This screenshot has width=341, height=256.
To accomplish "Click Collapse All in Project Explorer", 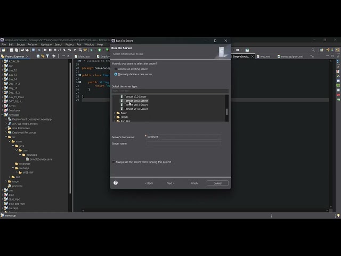I will (38, 56).
